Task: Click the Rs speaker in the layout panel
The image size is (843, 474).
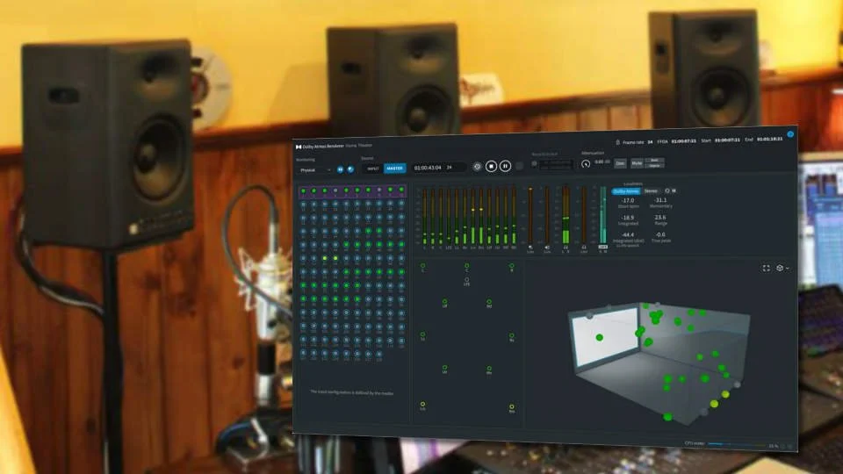Action: 511,337
